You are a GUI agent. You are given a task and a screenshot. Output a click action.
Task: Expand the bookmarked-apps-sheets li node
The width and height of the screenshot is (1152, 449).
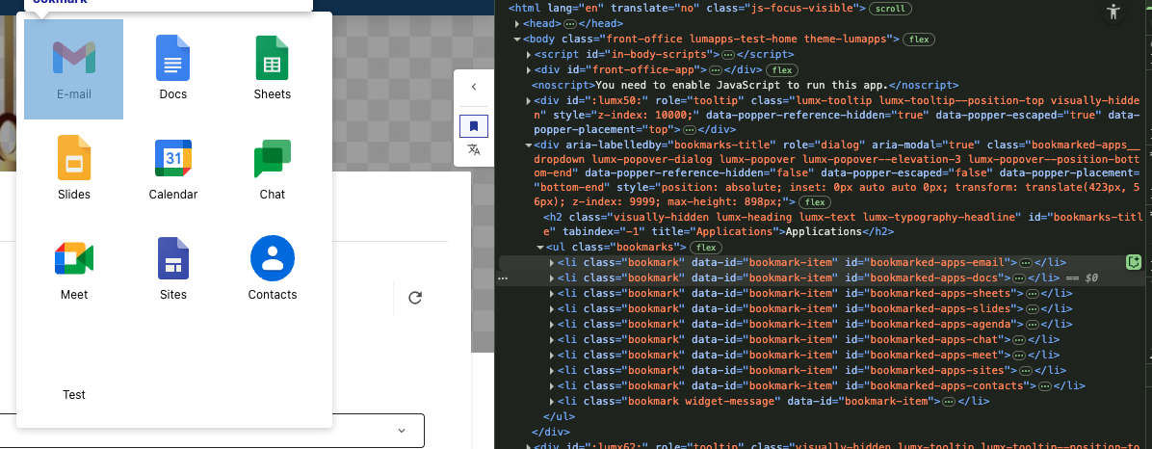pos(553,293)
